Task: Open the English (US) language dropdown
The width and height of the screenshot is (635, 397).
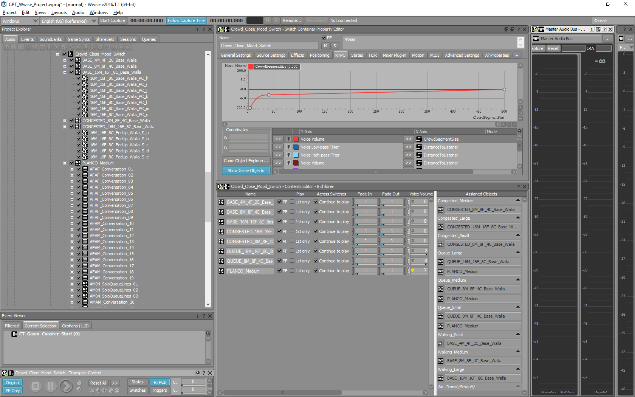Action: (x=68, y=21)
